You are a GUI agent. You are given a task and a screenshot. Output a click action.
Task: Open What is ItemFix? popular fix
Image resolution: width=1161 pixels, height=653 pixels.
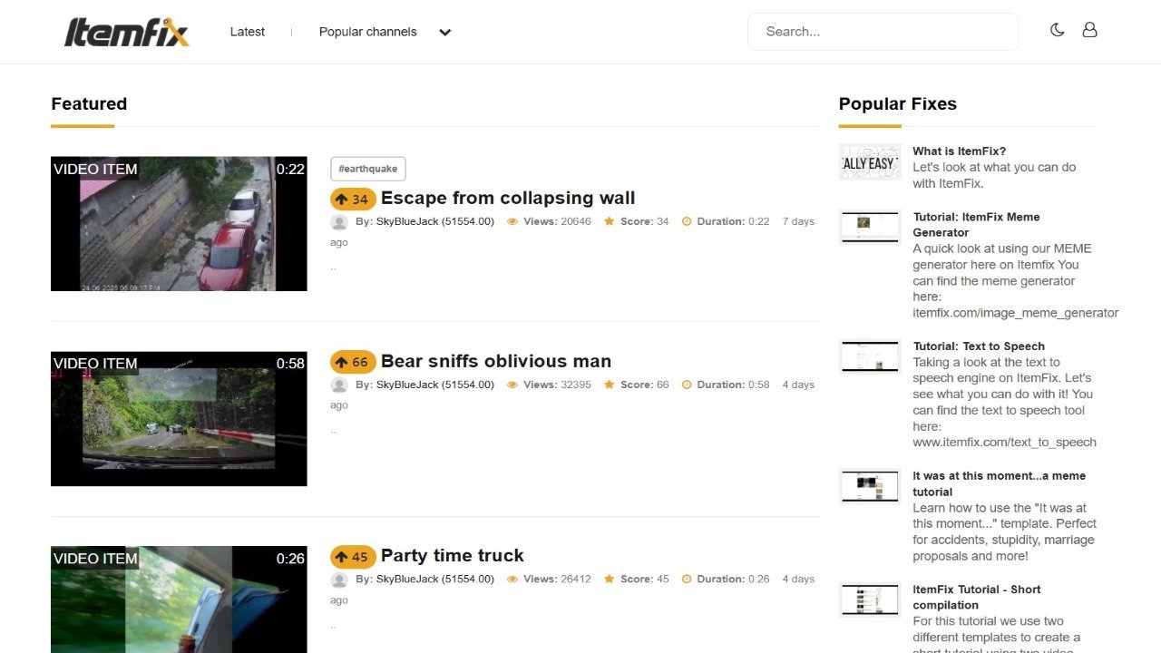[x=959, y=151]
